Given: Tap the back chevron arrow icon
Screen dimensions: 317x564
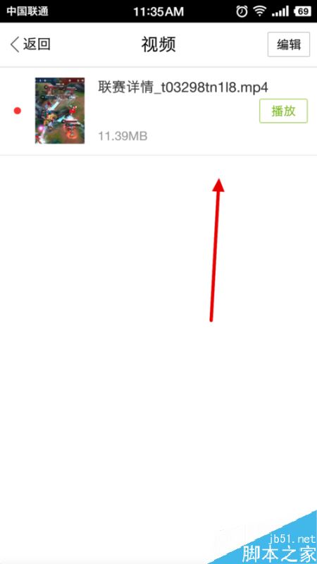Looking at the screenshot, I should point(15,44).
